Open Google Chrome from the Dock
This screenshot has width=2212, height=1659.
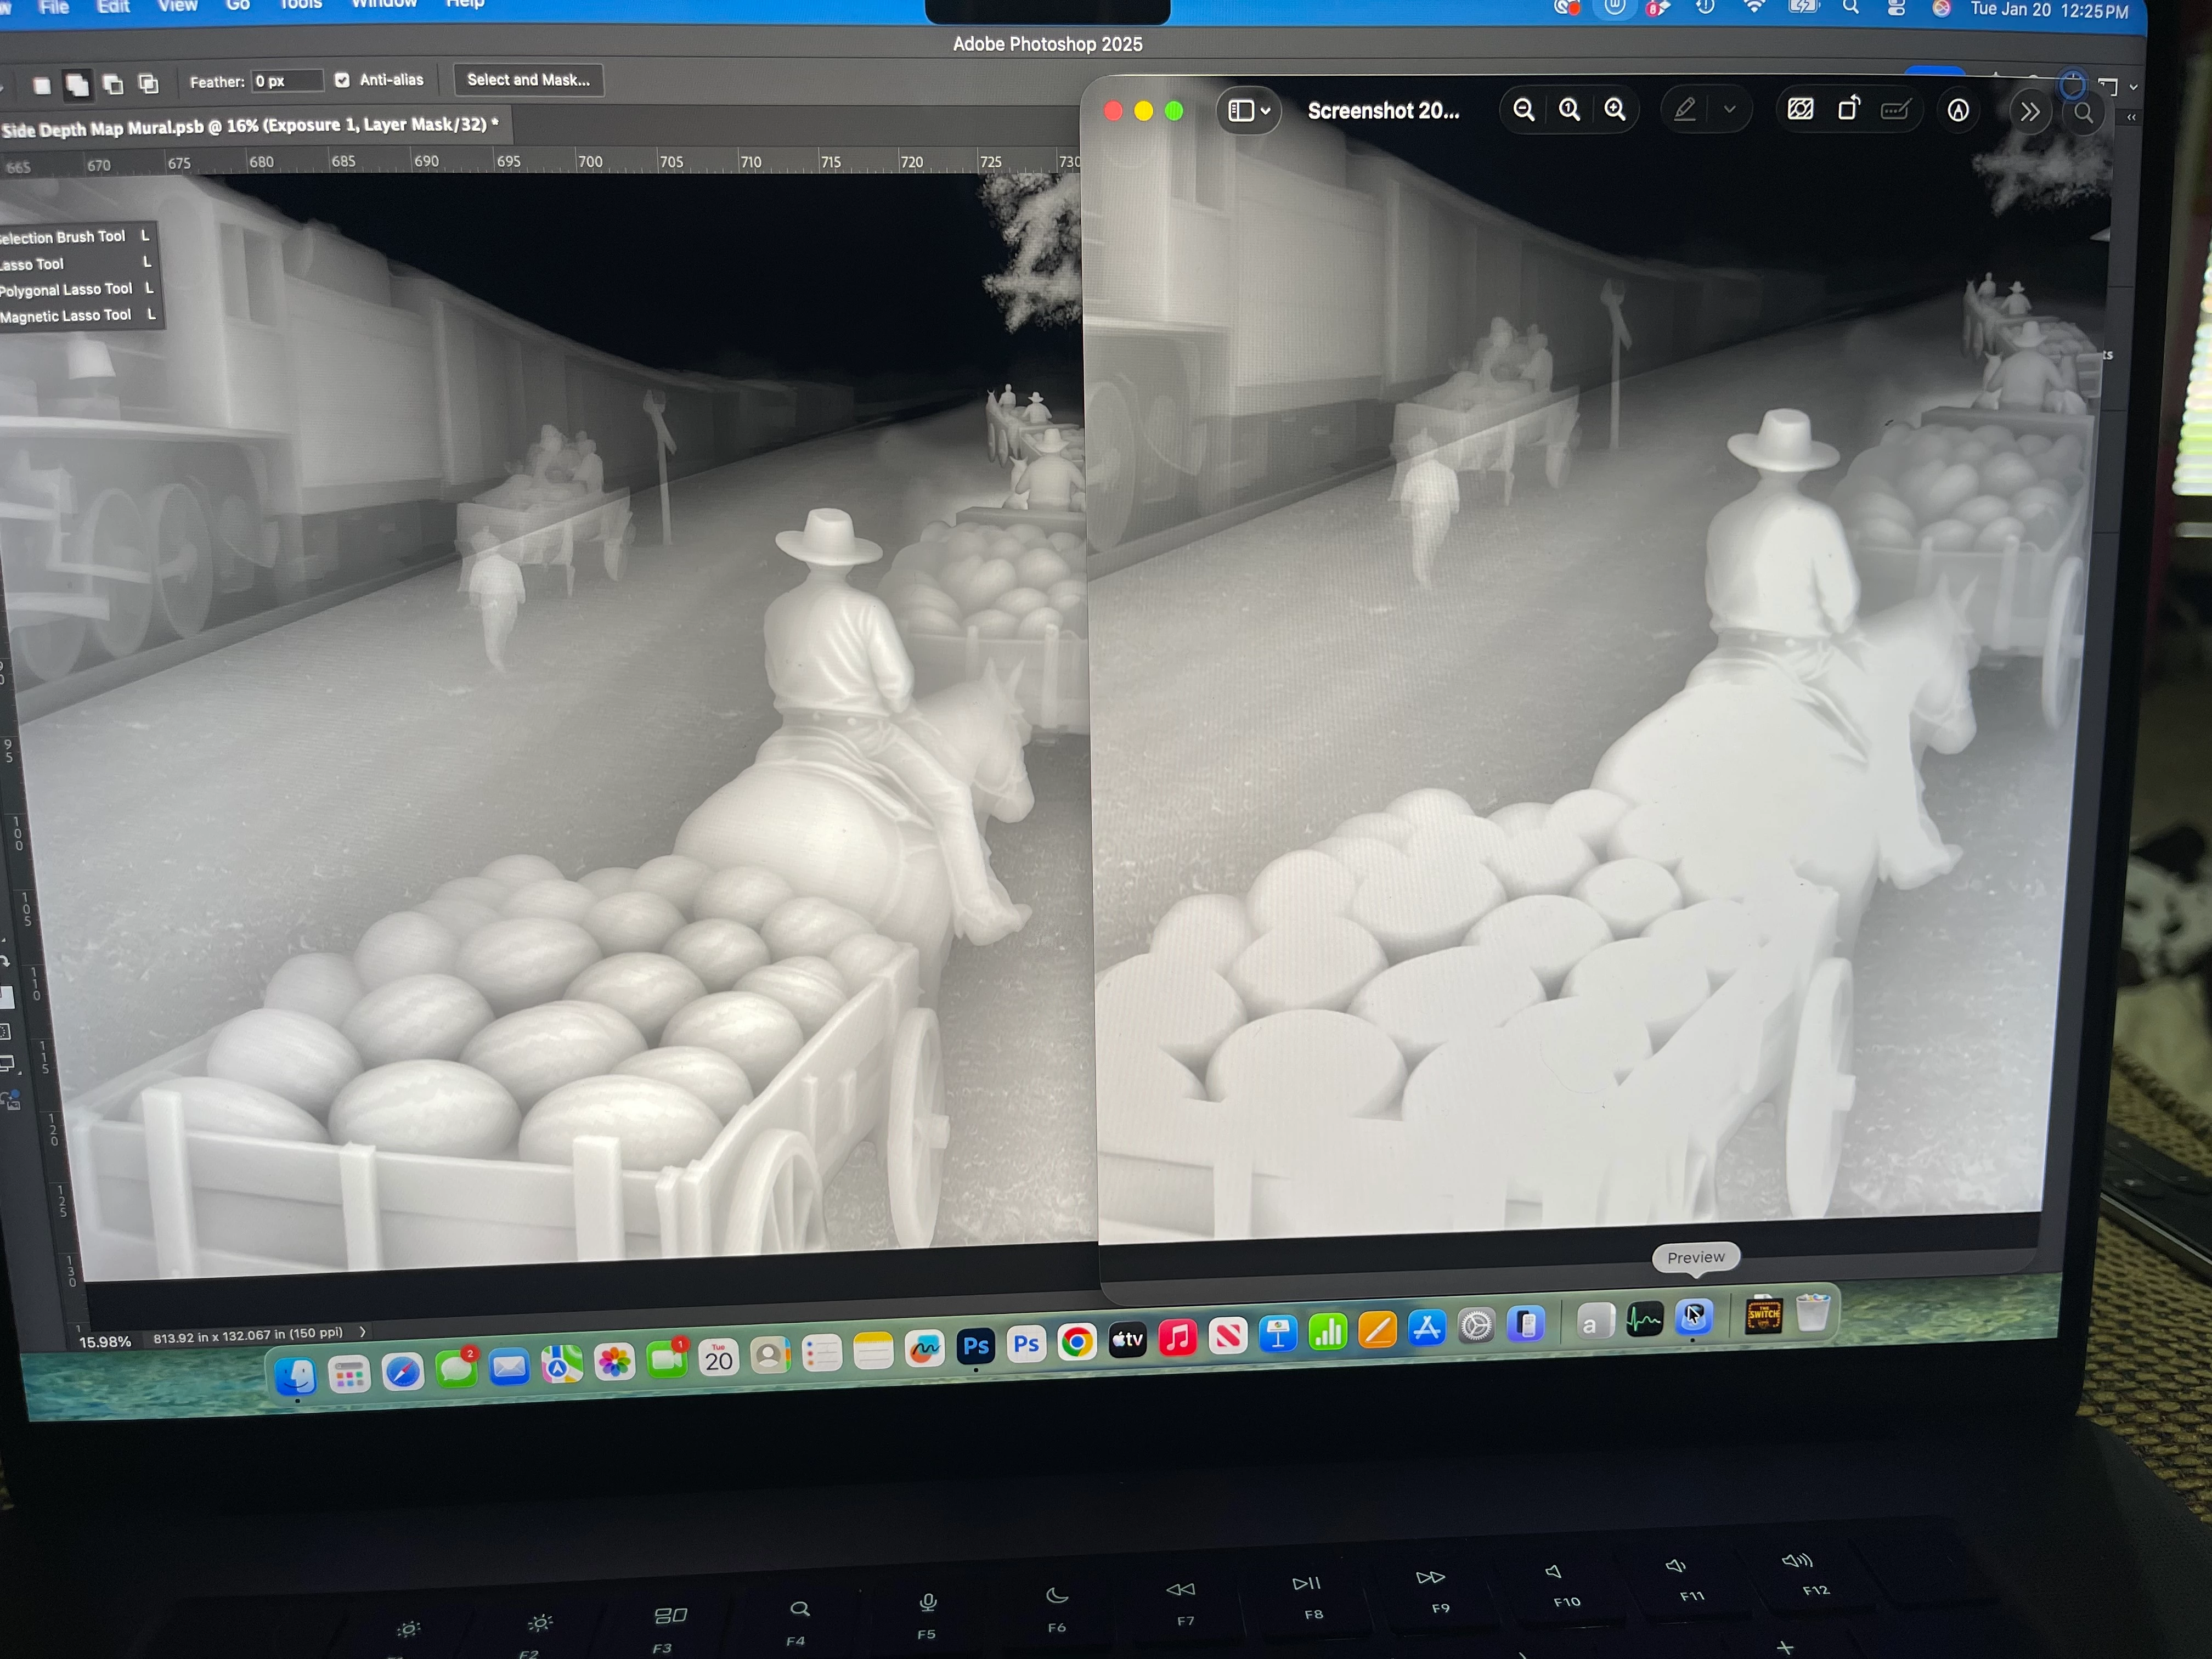point(1077,1341)
